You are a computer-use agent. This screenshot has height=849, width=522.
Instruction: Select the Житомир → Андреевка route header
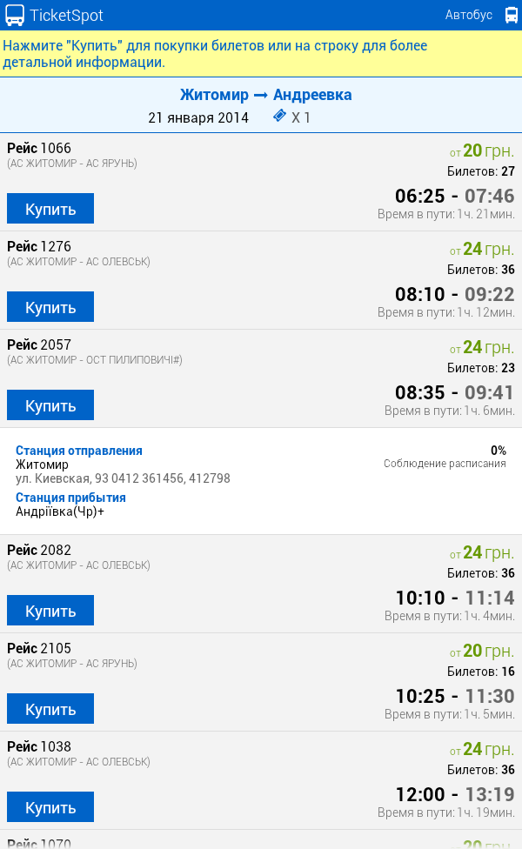pos(265,95)
